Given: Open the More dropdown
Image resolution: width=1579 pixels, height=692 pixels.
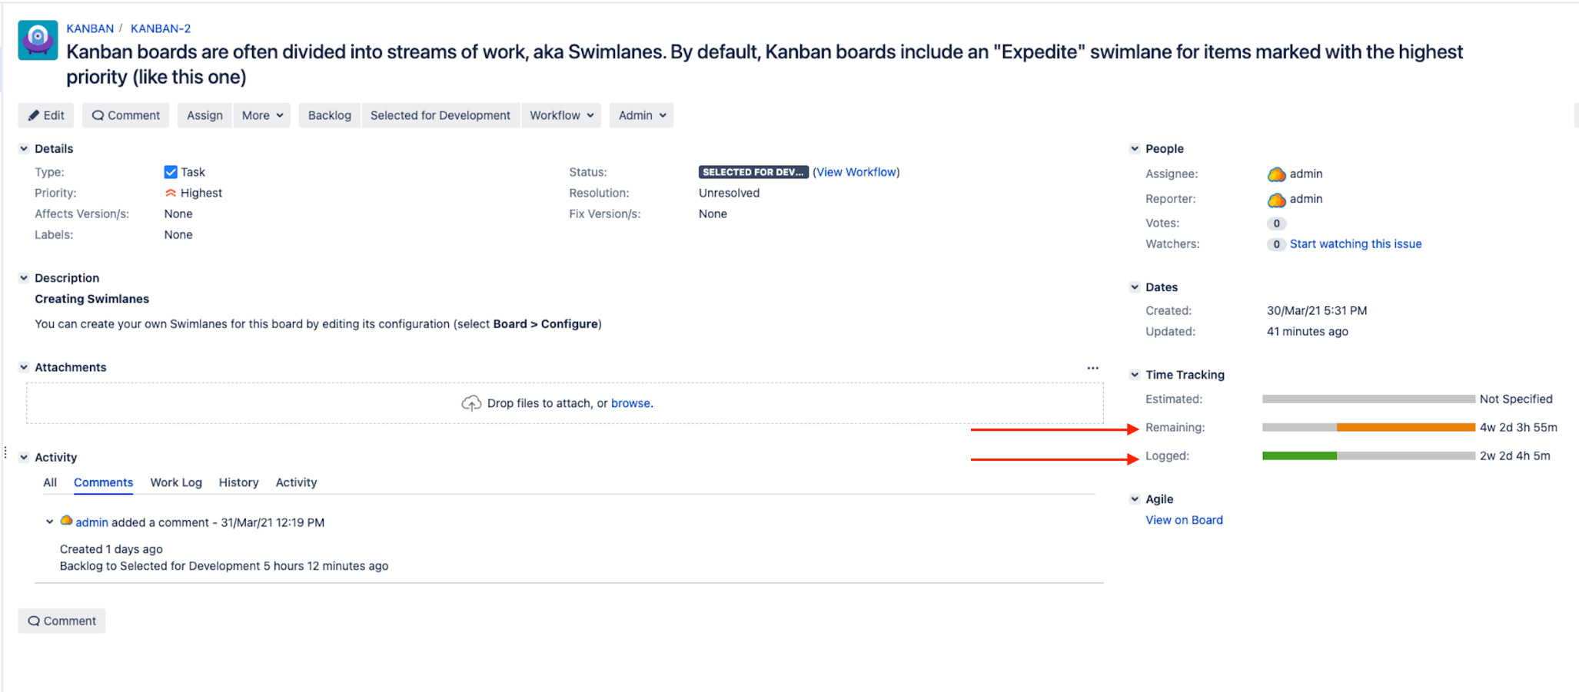Looking at the screenshot, I should [x=261, y=115].
